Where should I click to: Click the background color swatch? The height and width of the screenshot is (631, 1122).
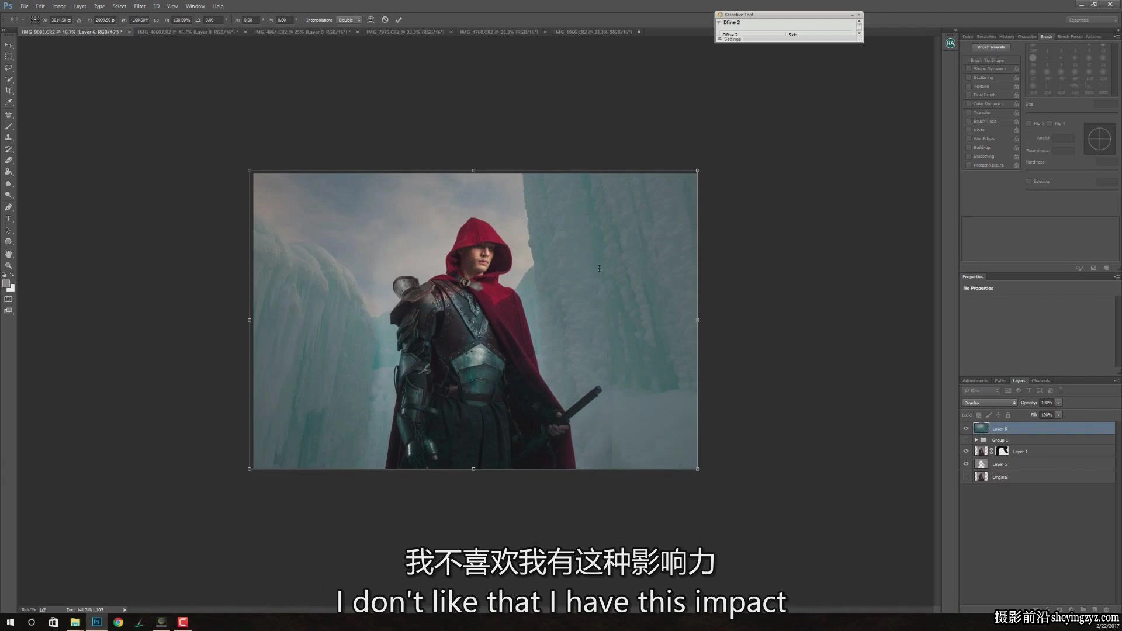[x=12, y=289]
